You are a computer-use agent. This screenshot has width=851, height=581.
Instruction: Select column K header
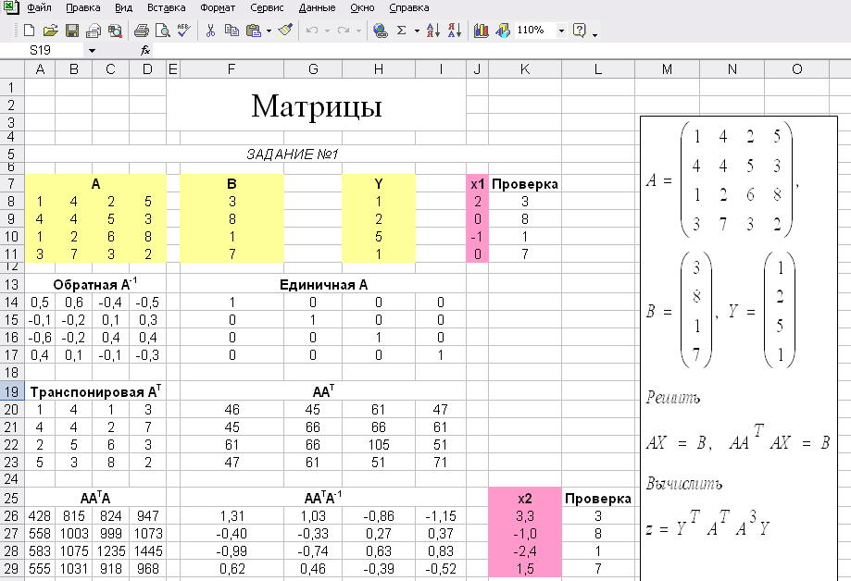click(525, 68)
